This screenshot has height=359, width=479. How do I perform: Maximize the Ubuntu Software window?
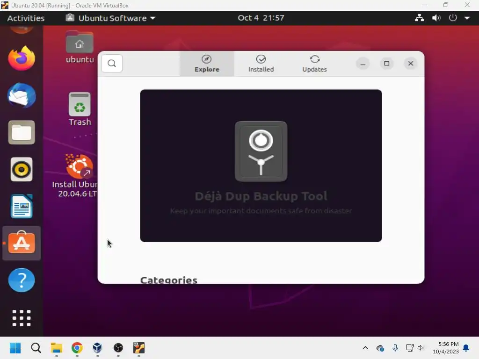(x=387, y=64)
